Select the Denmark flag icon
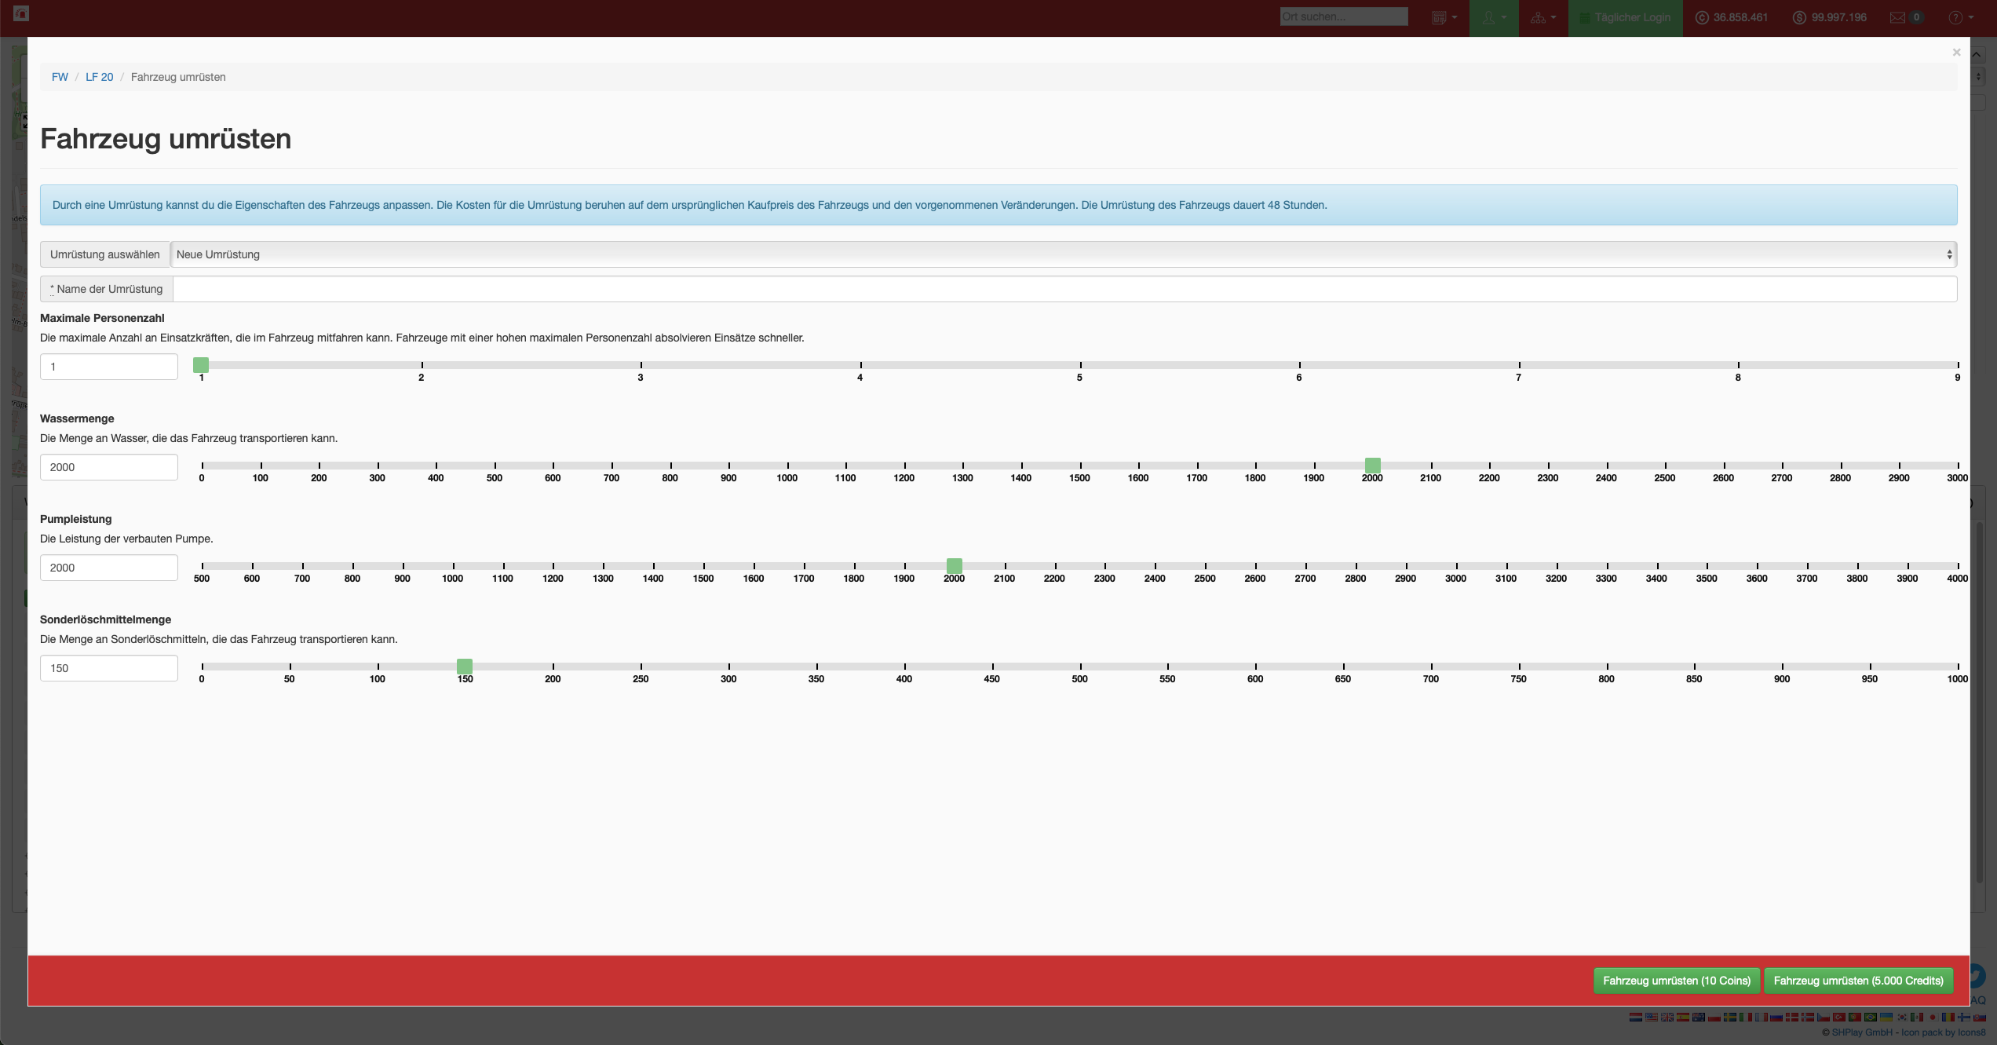The image size is (1997, 1045). 1792,1017
